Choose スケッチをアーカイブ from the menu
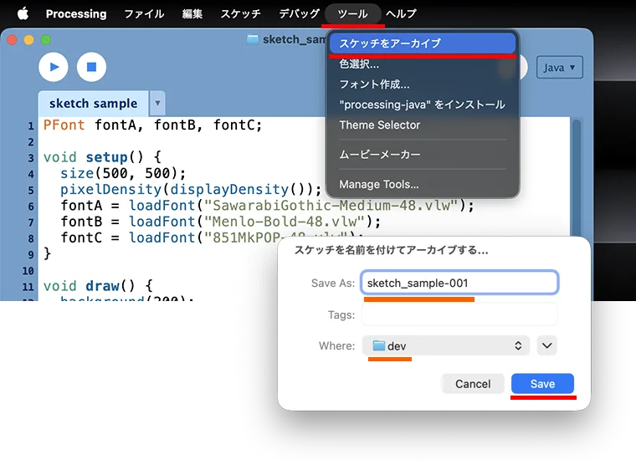 423,43
